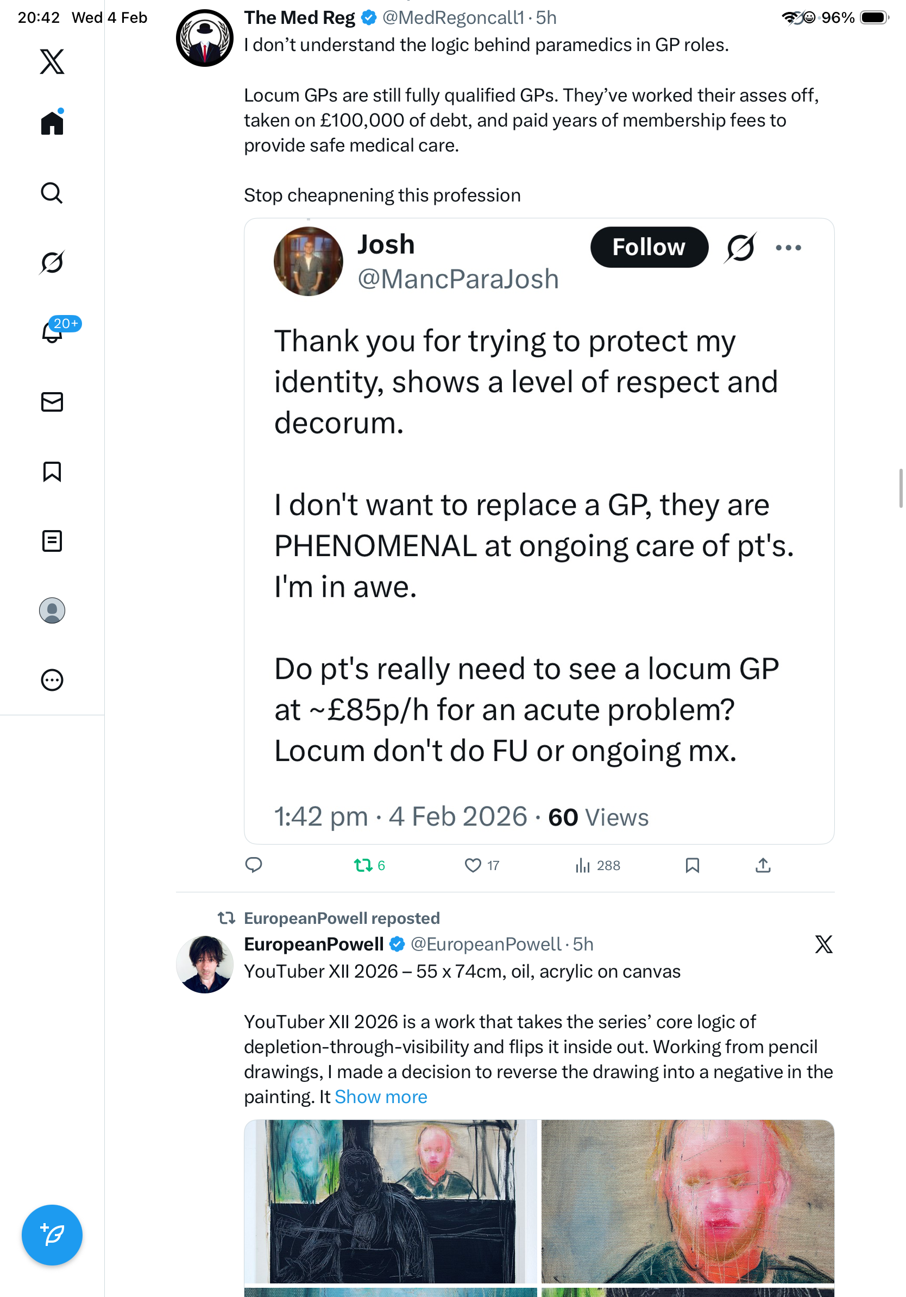The image size is (906, 1297).
Task: Like The Med Reg post
Action: [473, 865]
